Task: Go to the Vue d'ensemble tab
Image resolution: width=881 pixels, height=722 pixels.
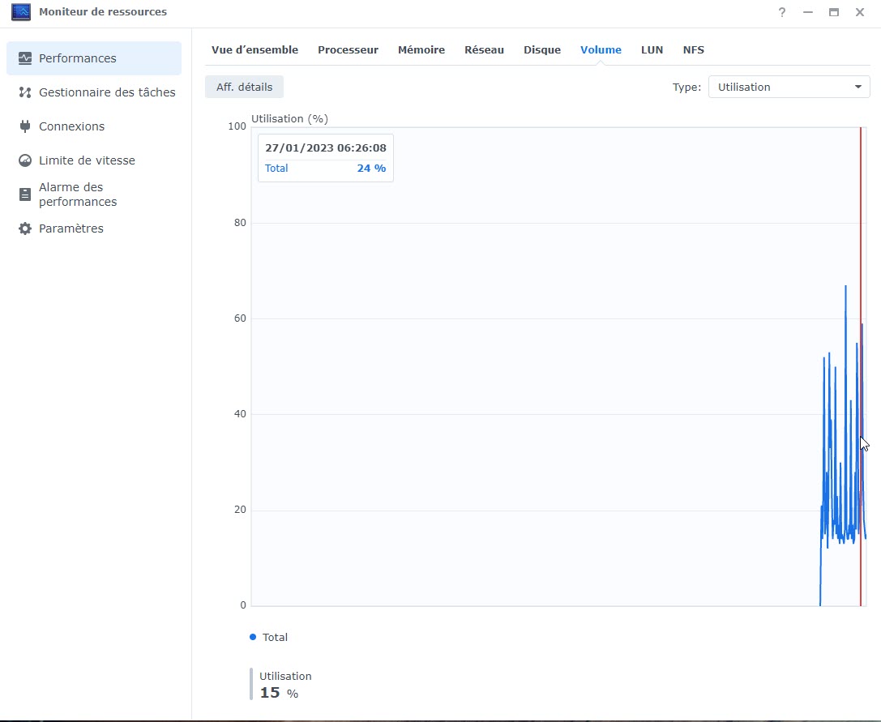Action: [x=254, y=49]
